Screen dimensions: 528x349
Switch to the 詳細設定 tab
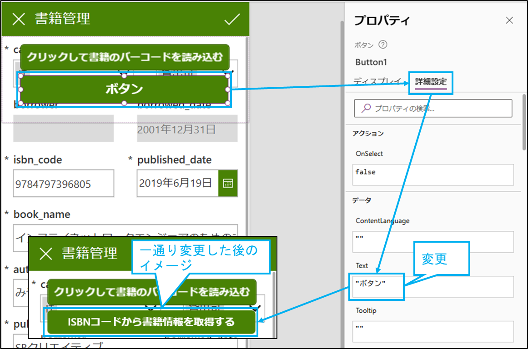[x=431, y=81]
